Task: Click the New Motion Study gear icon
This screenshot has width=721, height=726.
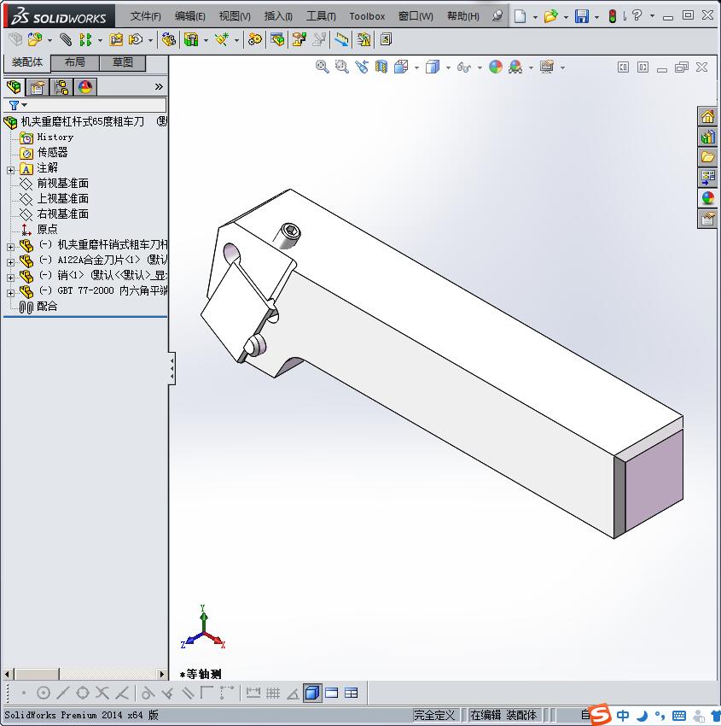Action: pos(255,40)
